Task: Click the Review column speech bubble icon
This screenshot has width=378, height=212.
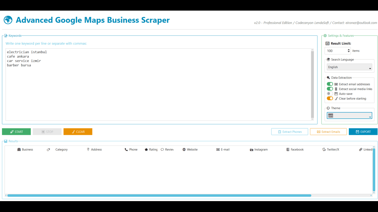Action: pyautogui.click(x=162, y=150)
